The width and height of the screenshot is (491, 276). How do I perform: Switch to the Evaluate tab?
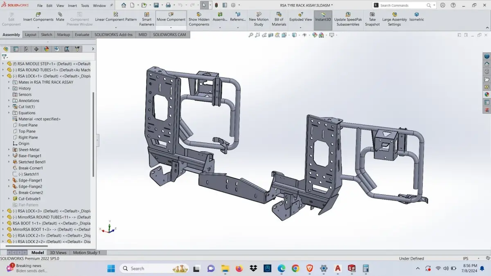tap(82, 35)
